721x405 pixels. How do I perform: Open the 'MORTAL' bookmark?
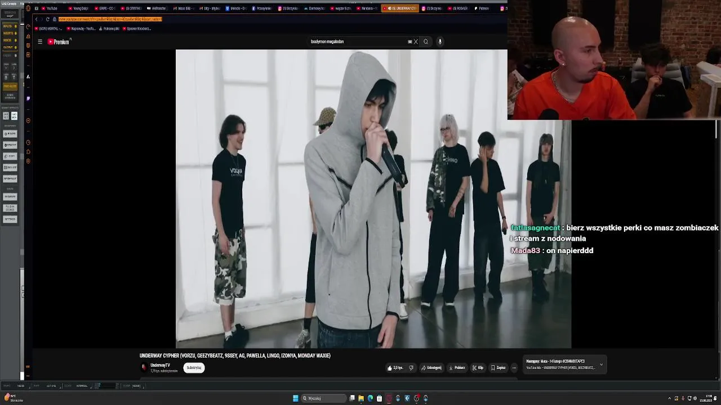[x=48, y=29]
